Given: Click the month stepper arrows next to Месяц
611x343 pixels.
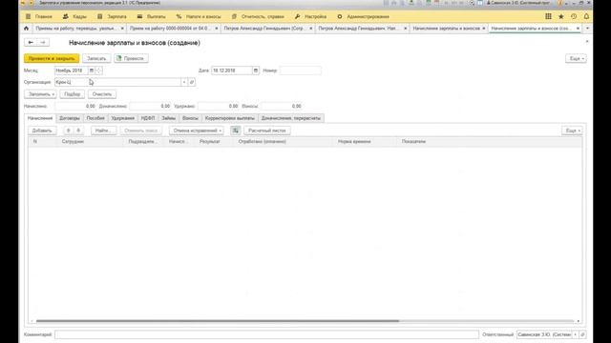Looking at the screenshot, I should (98, 71).
